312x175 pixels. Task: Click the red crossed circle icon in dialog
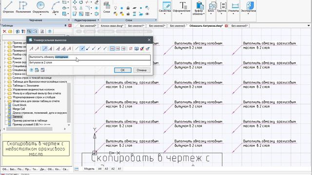pyautogui.click(x=131, y=49)
